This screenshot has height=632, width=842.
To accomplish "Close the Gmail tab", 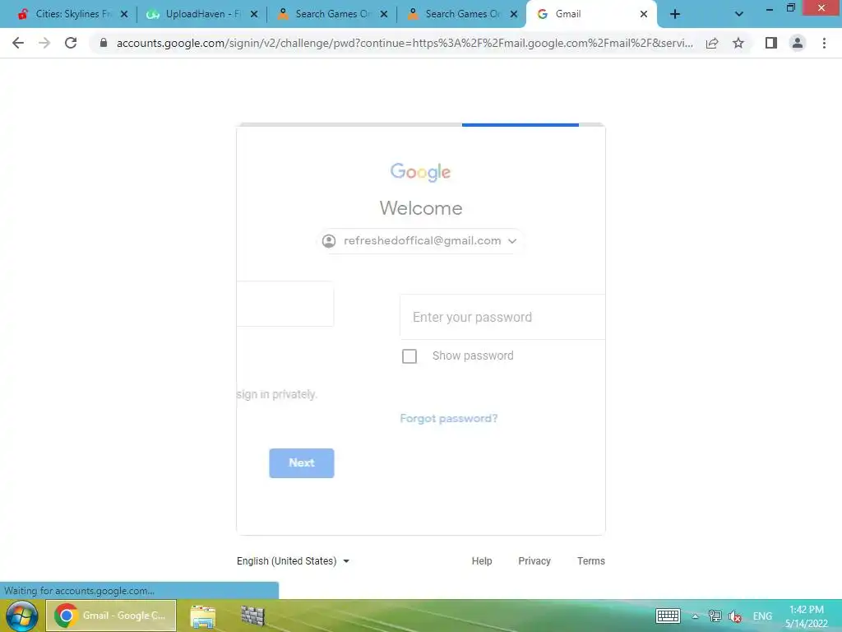I will coord(644,15).
